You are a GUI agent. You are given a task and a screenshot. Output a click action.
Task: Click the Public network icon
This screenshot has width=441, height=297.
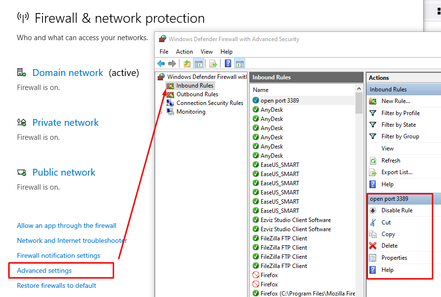[22, 172]
